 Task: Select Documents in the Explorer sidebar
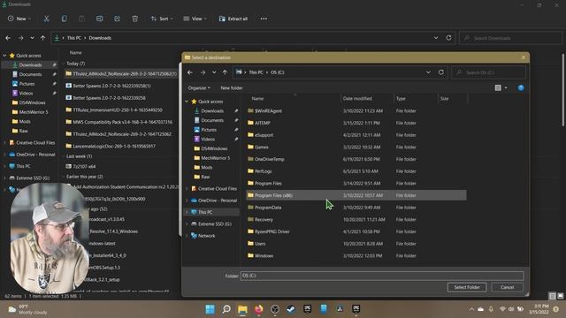point(30,74)
